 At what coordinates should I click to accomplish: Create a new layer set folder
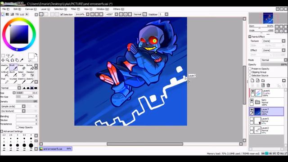pyautogui.click(x=263, y=81)
